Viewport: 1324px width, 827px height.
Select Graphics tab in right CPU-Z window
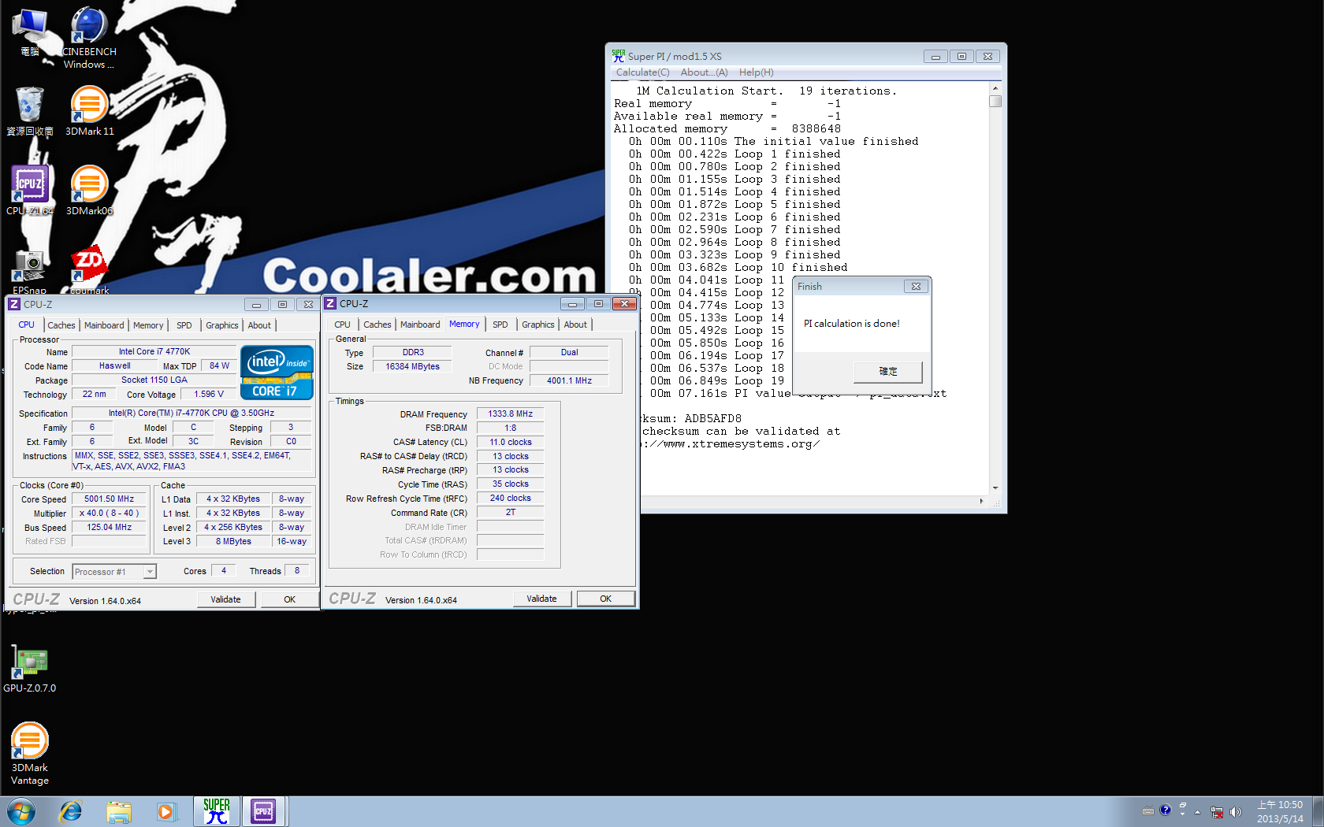(538, 324)
